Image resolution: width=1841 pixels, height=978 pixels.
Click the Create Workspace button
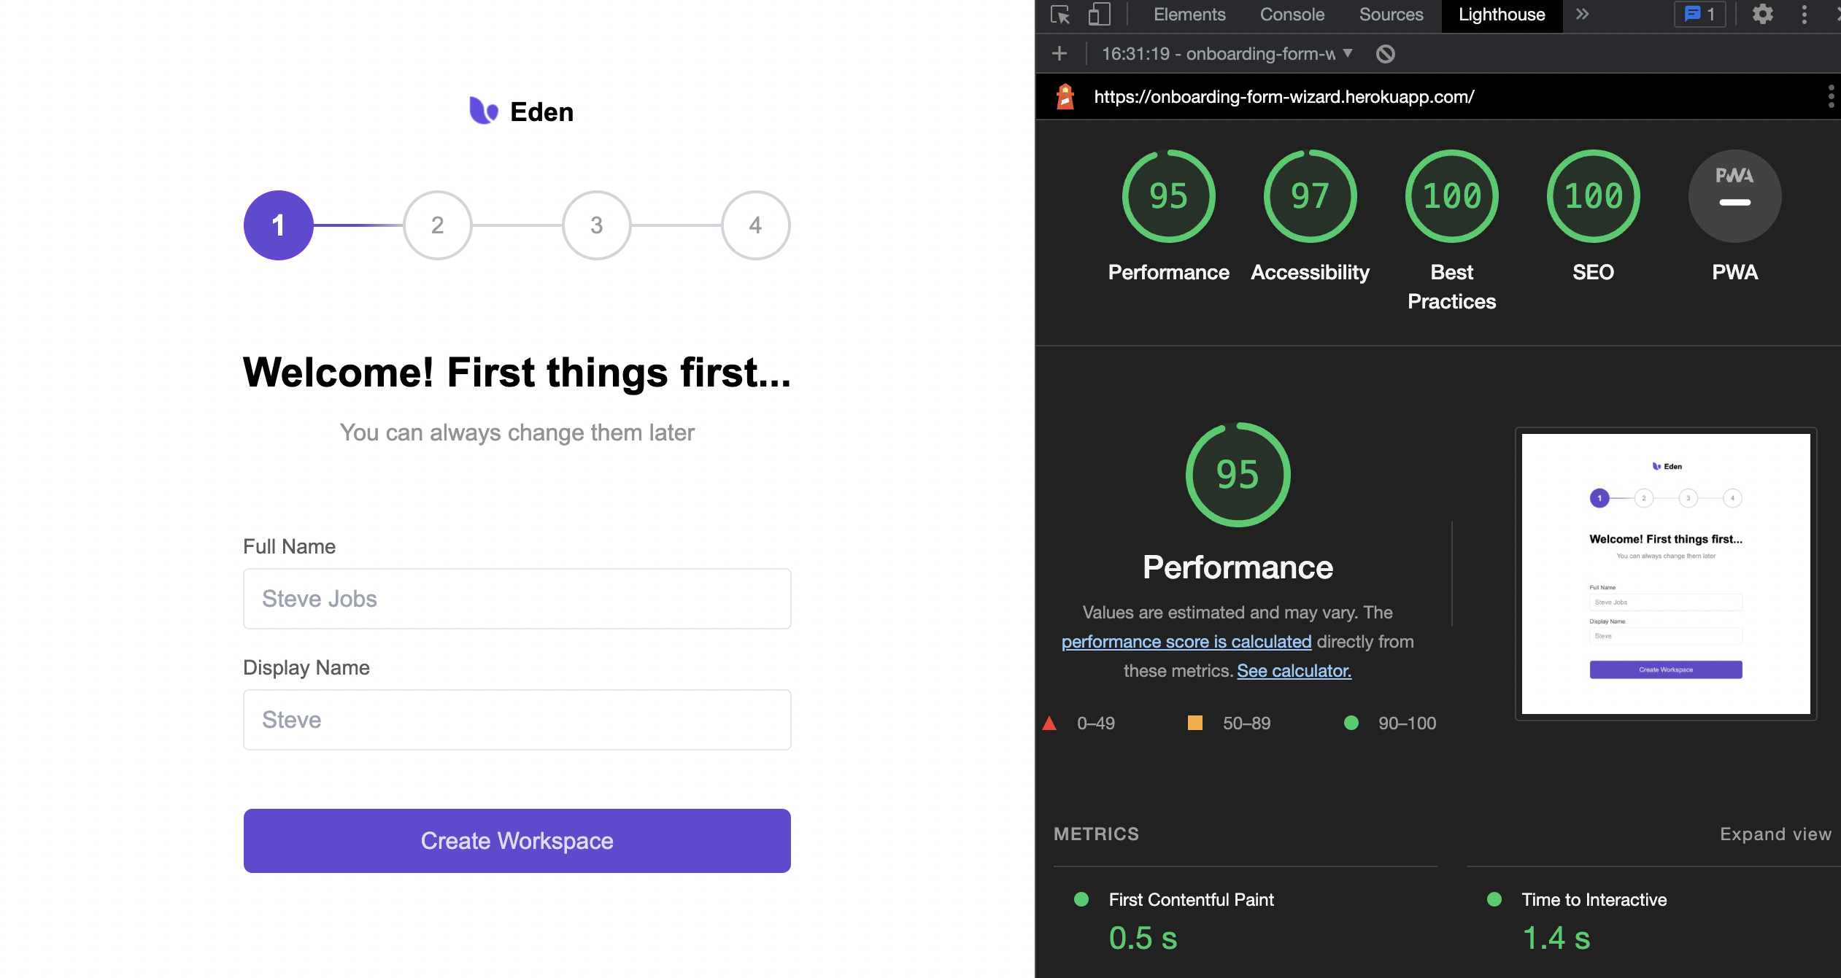[x=517, y=840]
